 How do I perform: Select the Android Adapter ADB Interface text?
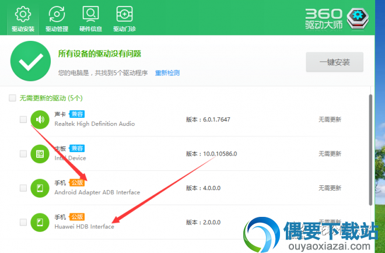[97, 192]
